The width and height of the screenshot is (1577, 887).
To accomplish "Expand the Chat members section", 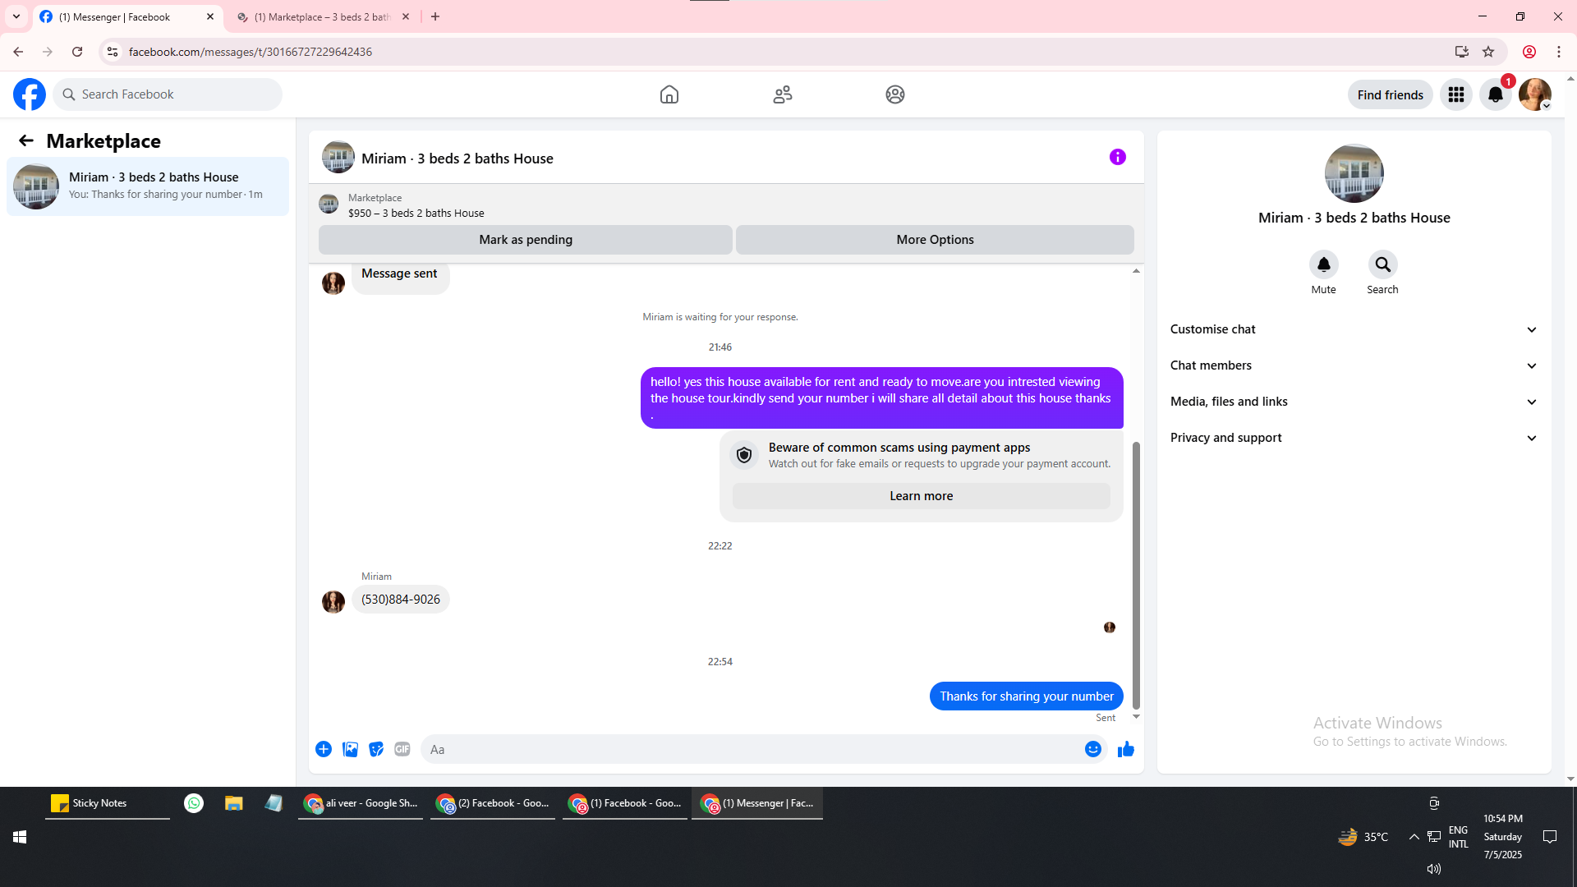I will point(1354,365).
